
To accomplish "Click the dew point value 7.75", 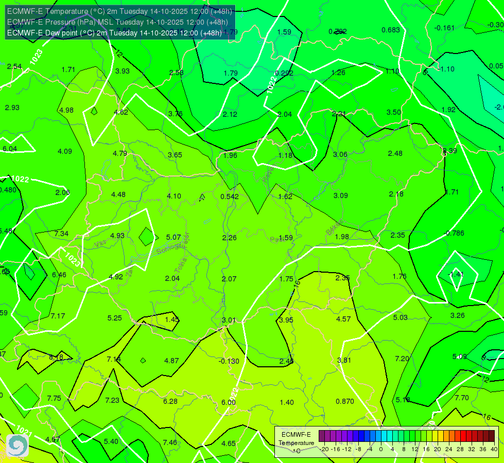I will point(54,398).
